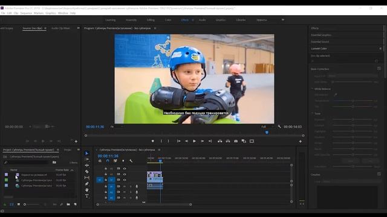Go to Out point in Program monitor
The height and width of the screenshot is (217, 387).
click(210, 141)
